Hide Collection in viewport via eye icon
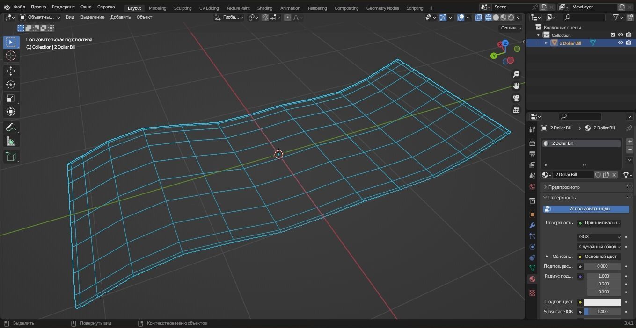 (621, 35)
